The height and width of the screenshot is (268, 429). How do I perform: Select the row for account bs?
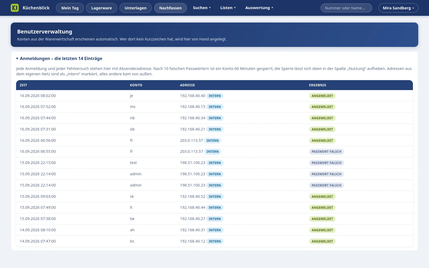pos(214,241)
